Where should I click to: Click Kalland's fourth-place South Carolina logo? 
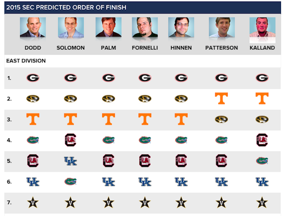pos(262,140)
